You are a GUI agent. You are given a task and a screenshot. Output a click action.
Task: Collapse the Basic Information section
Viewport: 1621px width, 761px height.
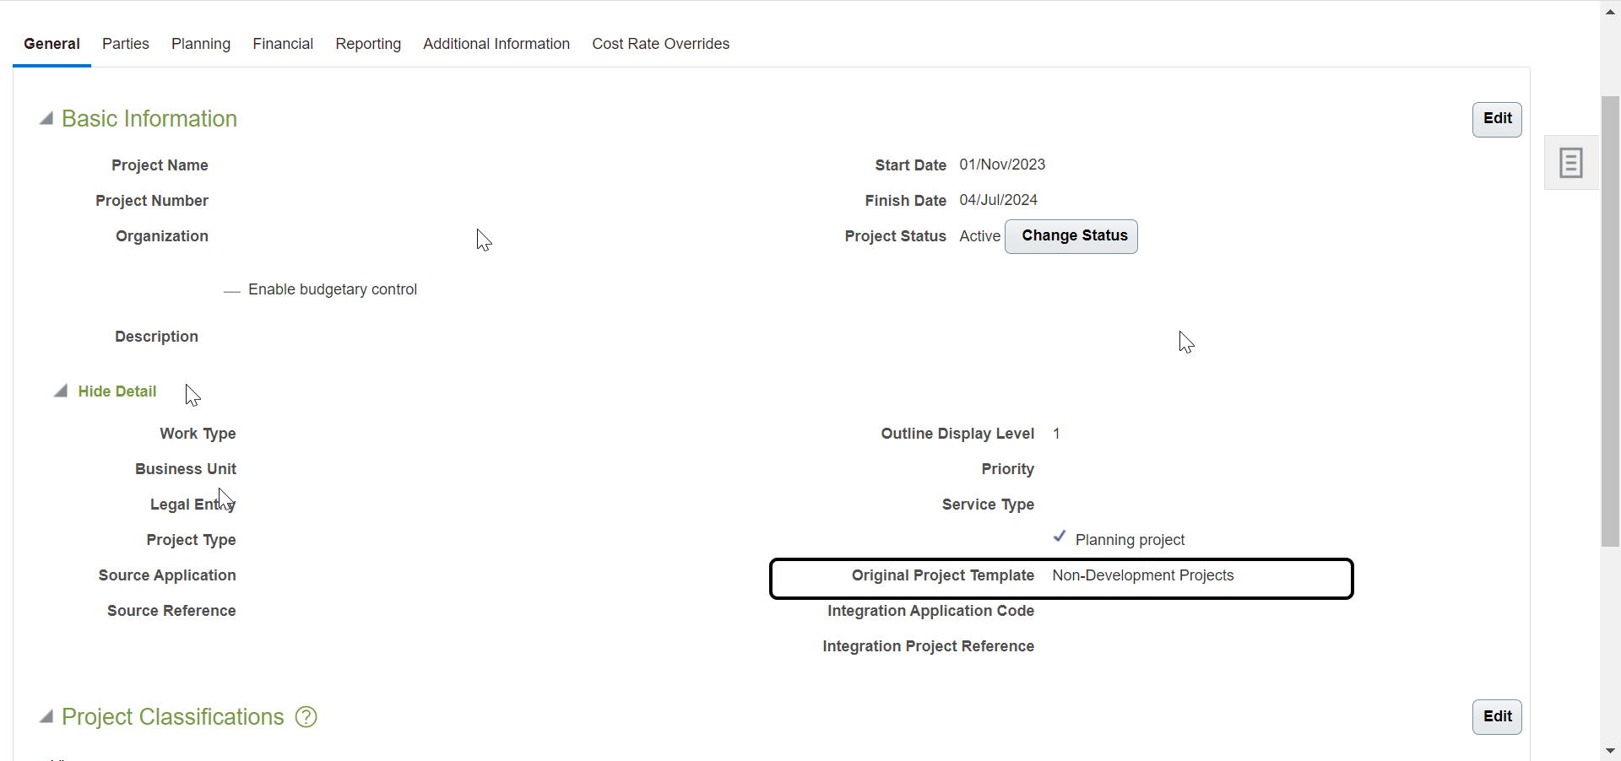click(46, 118)
